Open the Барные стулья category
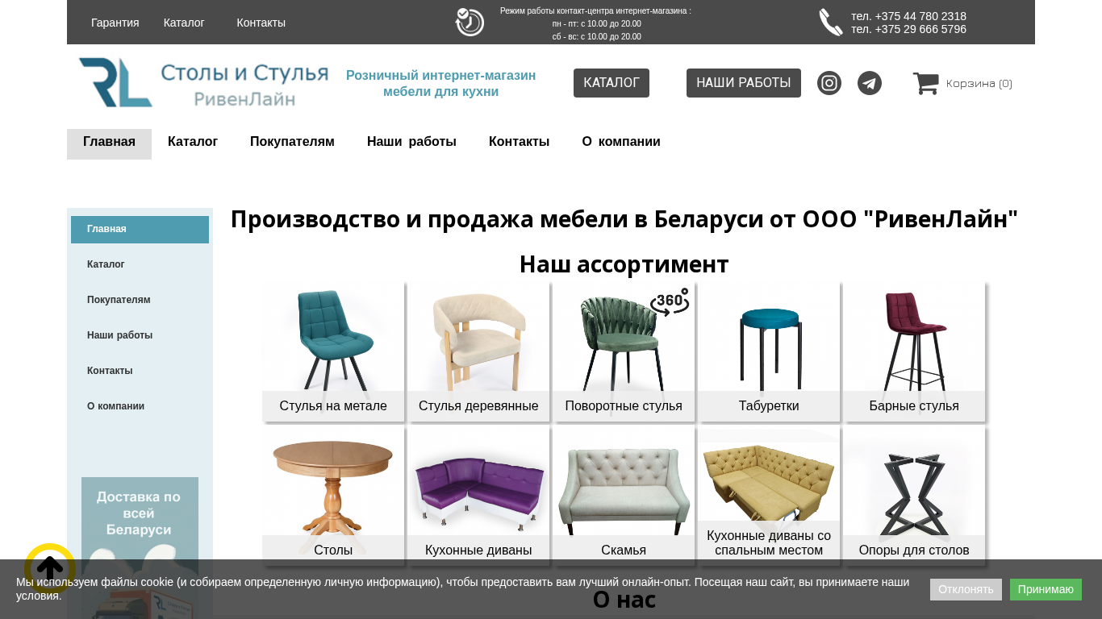The width and height of the screenshot is (1102, 619). click(x=914, y=351)
